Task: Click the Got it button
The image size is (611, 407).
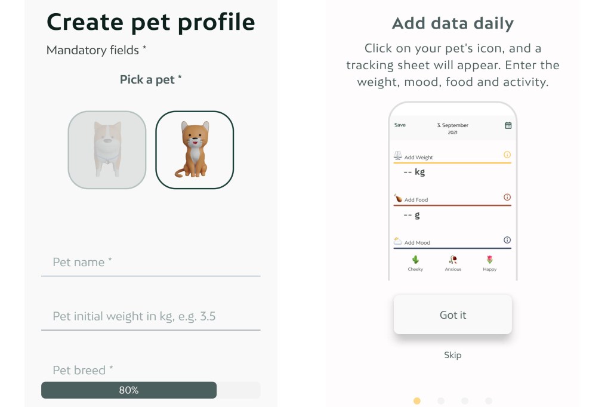Action: click(453, 314)
